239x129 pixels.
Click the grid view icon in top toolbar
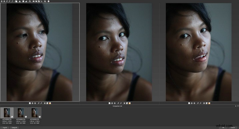(23, 1)
